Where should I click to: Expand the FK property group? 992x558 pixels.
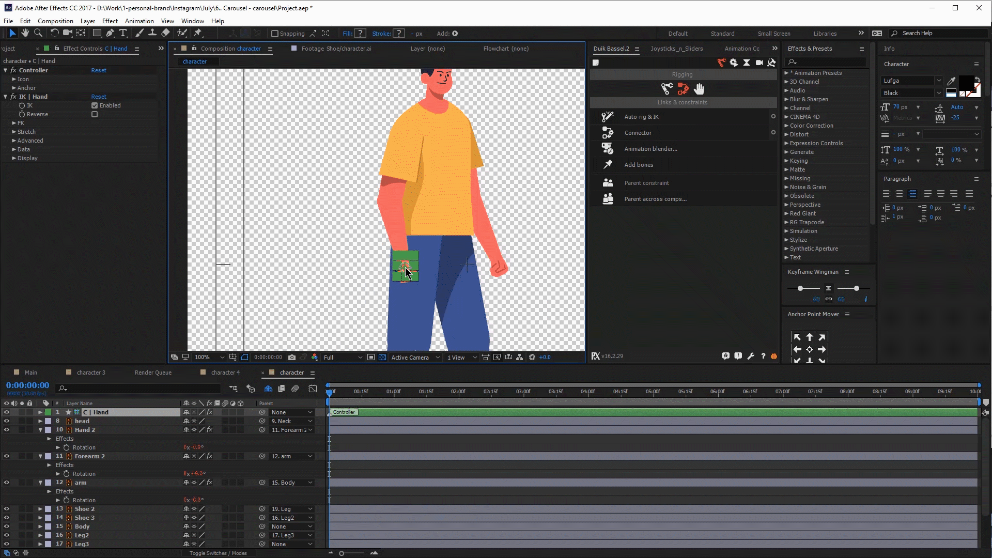coord(14,123)
